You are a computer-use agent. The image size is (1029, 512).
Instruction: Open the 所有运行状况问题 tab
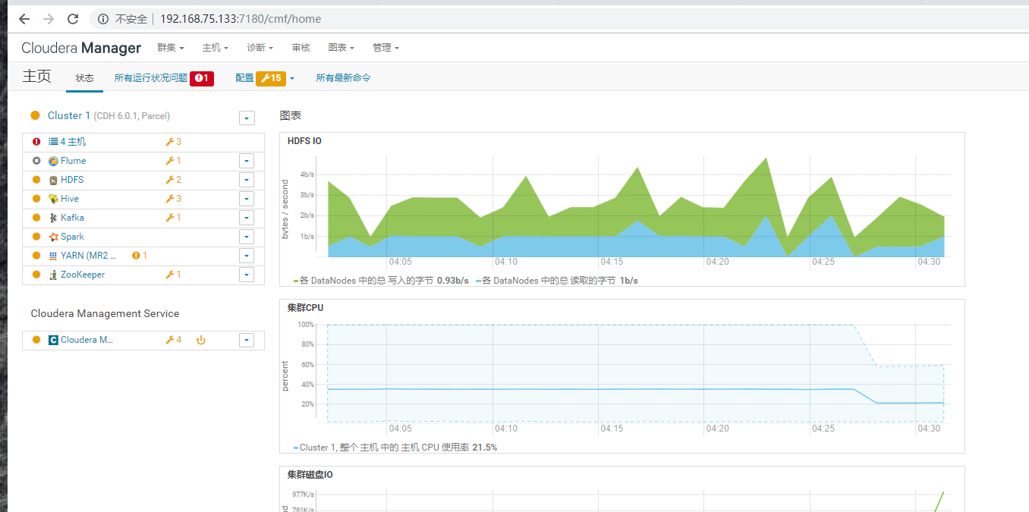(x=151, y=78)
